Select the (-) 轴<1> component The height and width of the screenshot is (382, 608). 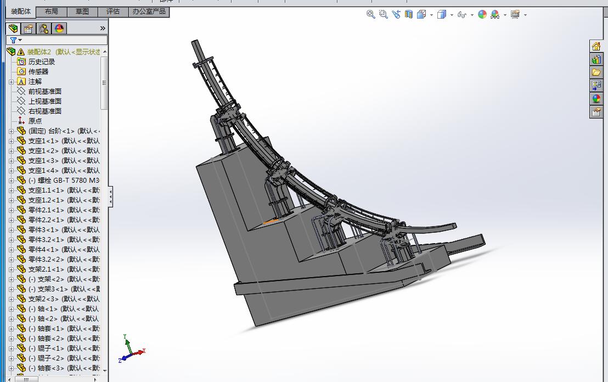[64, 309]
